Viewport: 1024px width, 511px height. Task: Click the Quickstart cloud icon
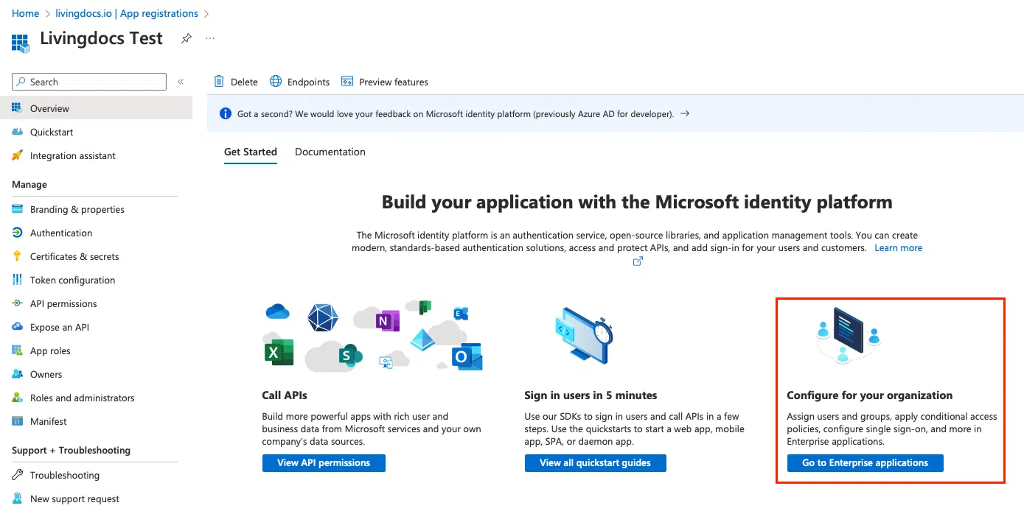click(17, 132)
